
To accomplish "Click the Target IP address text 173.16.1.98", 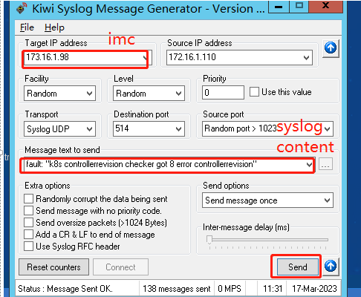I will tap(48, 57).
